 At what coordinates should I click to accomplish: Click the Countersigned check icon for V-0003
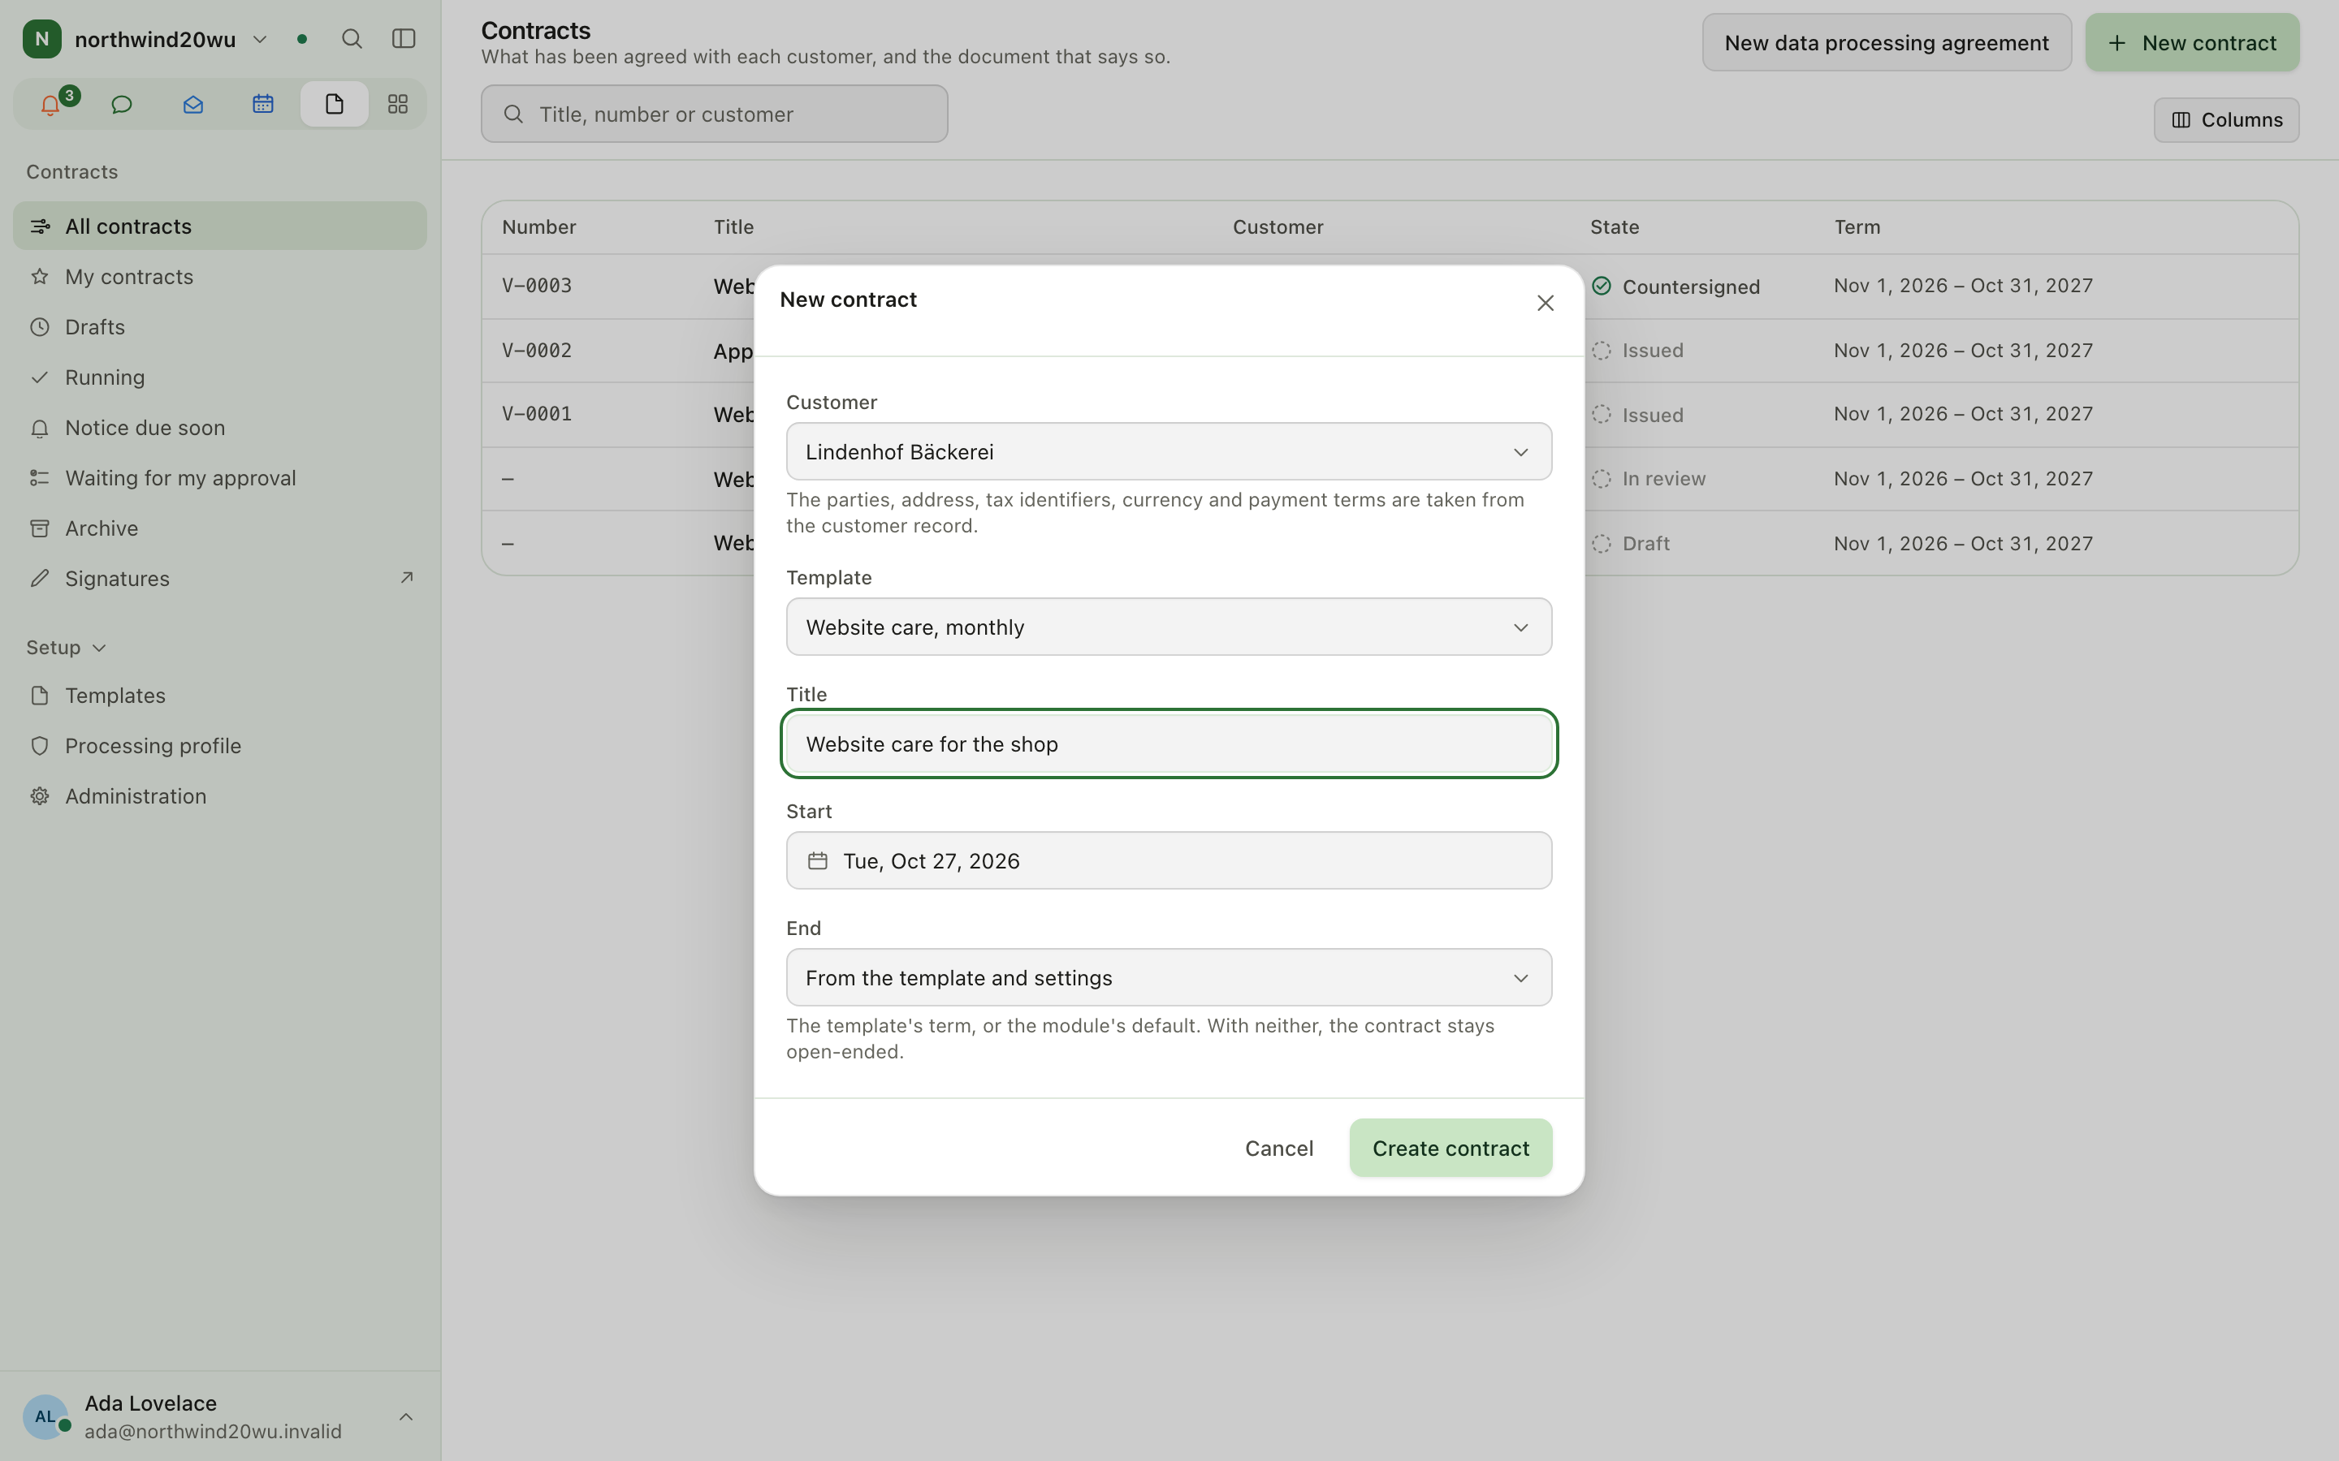[x=1602, y=286]
